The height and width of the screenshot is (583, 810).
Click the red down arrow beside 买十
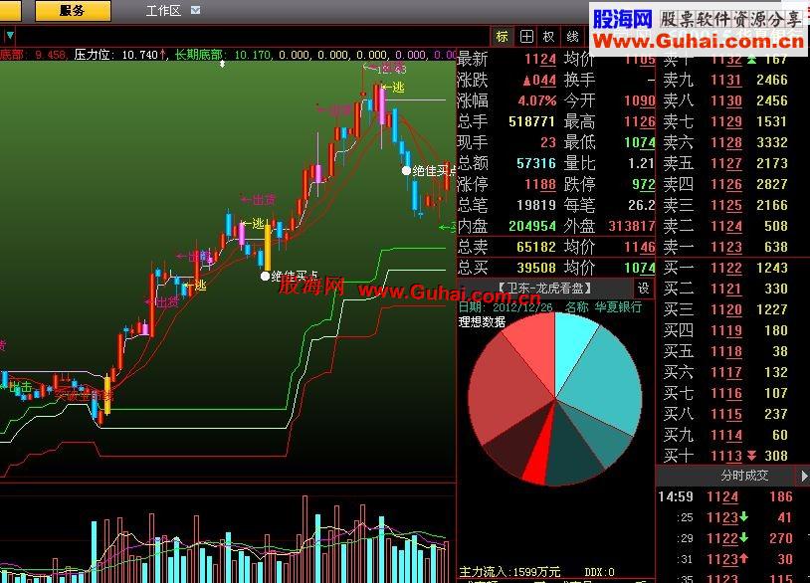coord(751,456)
